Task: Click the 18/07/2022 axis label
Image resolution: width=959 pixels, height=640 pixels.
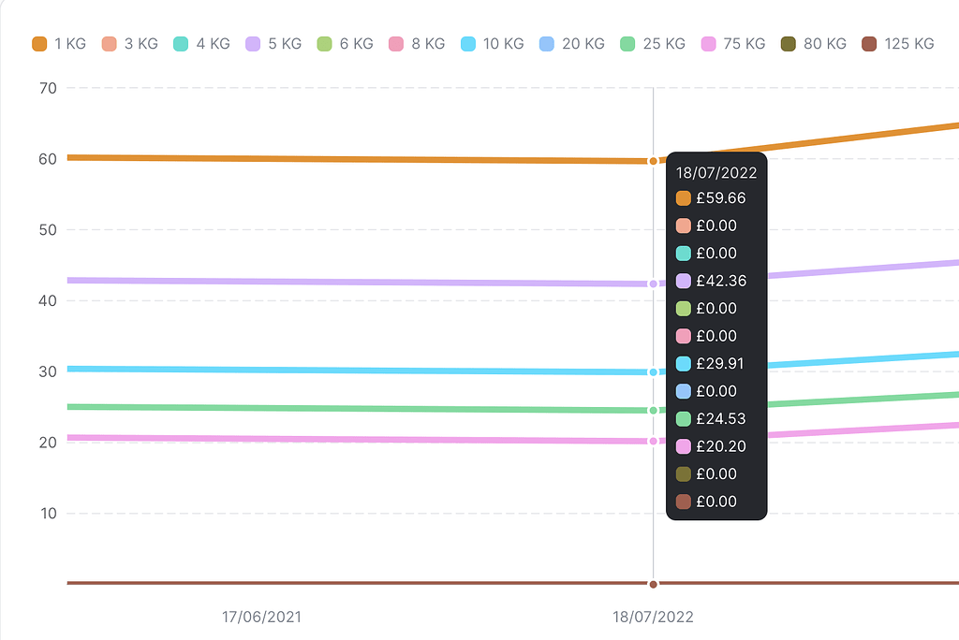Action: pyautogui.click(x=652, y=617)
